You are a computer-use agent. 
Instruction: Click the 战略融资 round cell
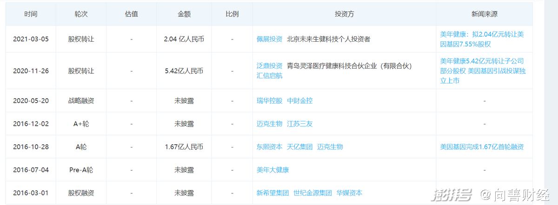pos(81,101)
